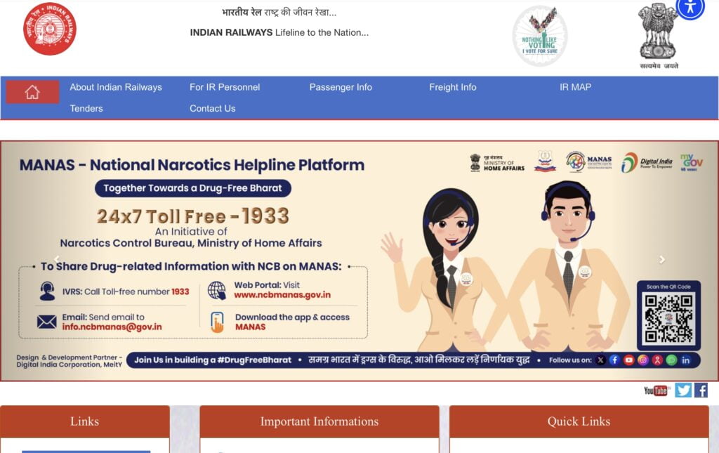Open Contact Us menu item
Screen dimensions: 719x453
click(212, 109)
